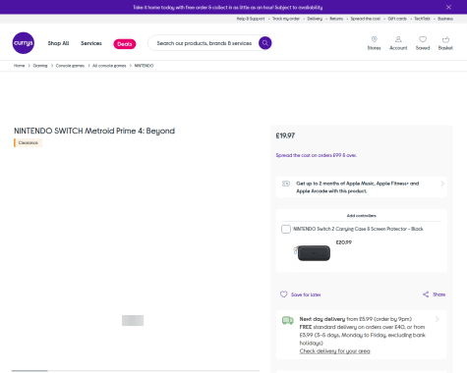467x373 pixels.
Task: Click the loading image placeholder
Action: (133, 320)
